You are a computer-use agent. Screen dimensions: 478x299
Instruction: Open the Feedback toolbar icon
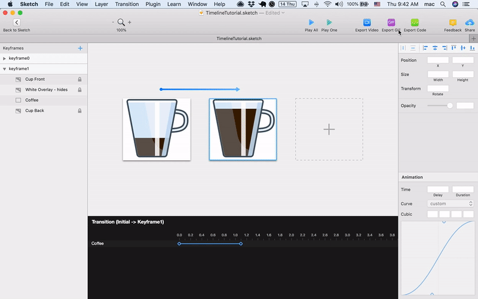[452, 23]
